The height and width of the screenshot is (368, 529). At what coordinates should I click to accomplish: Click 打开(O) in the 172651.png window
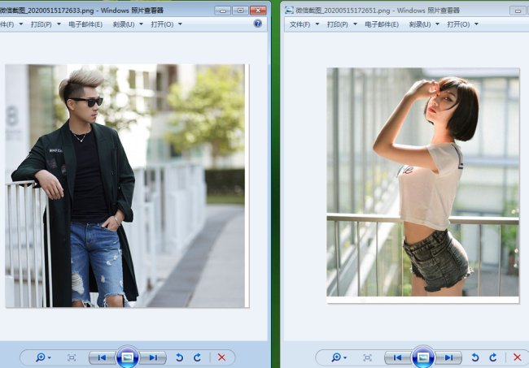(461, 24)
